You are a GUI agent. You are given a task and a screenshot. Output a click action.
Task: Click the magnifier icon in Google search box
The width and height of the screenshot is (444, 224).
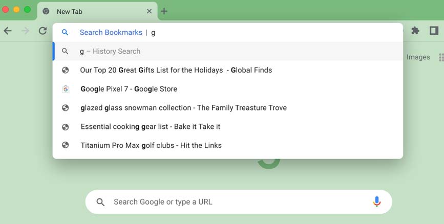coord(100,202)
